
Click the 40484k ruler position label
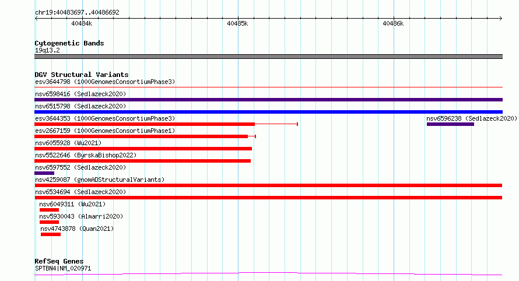point(82,23)
